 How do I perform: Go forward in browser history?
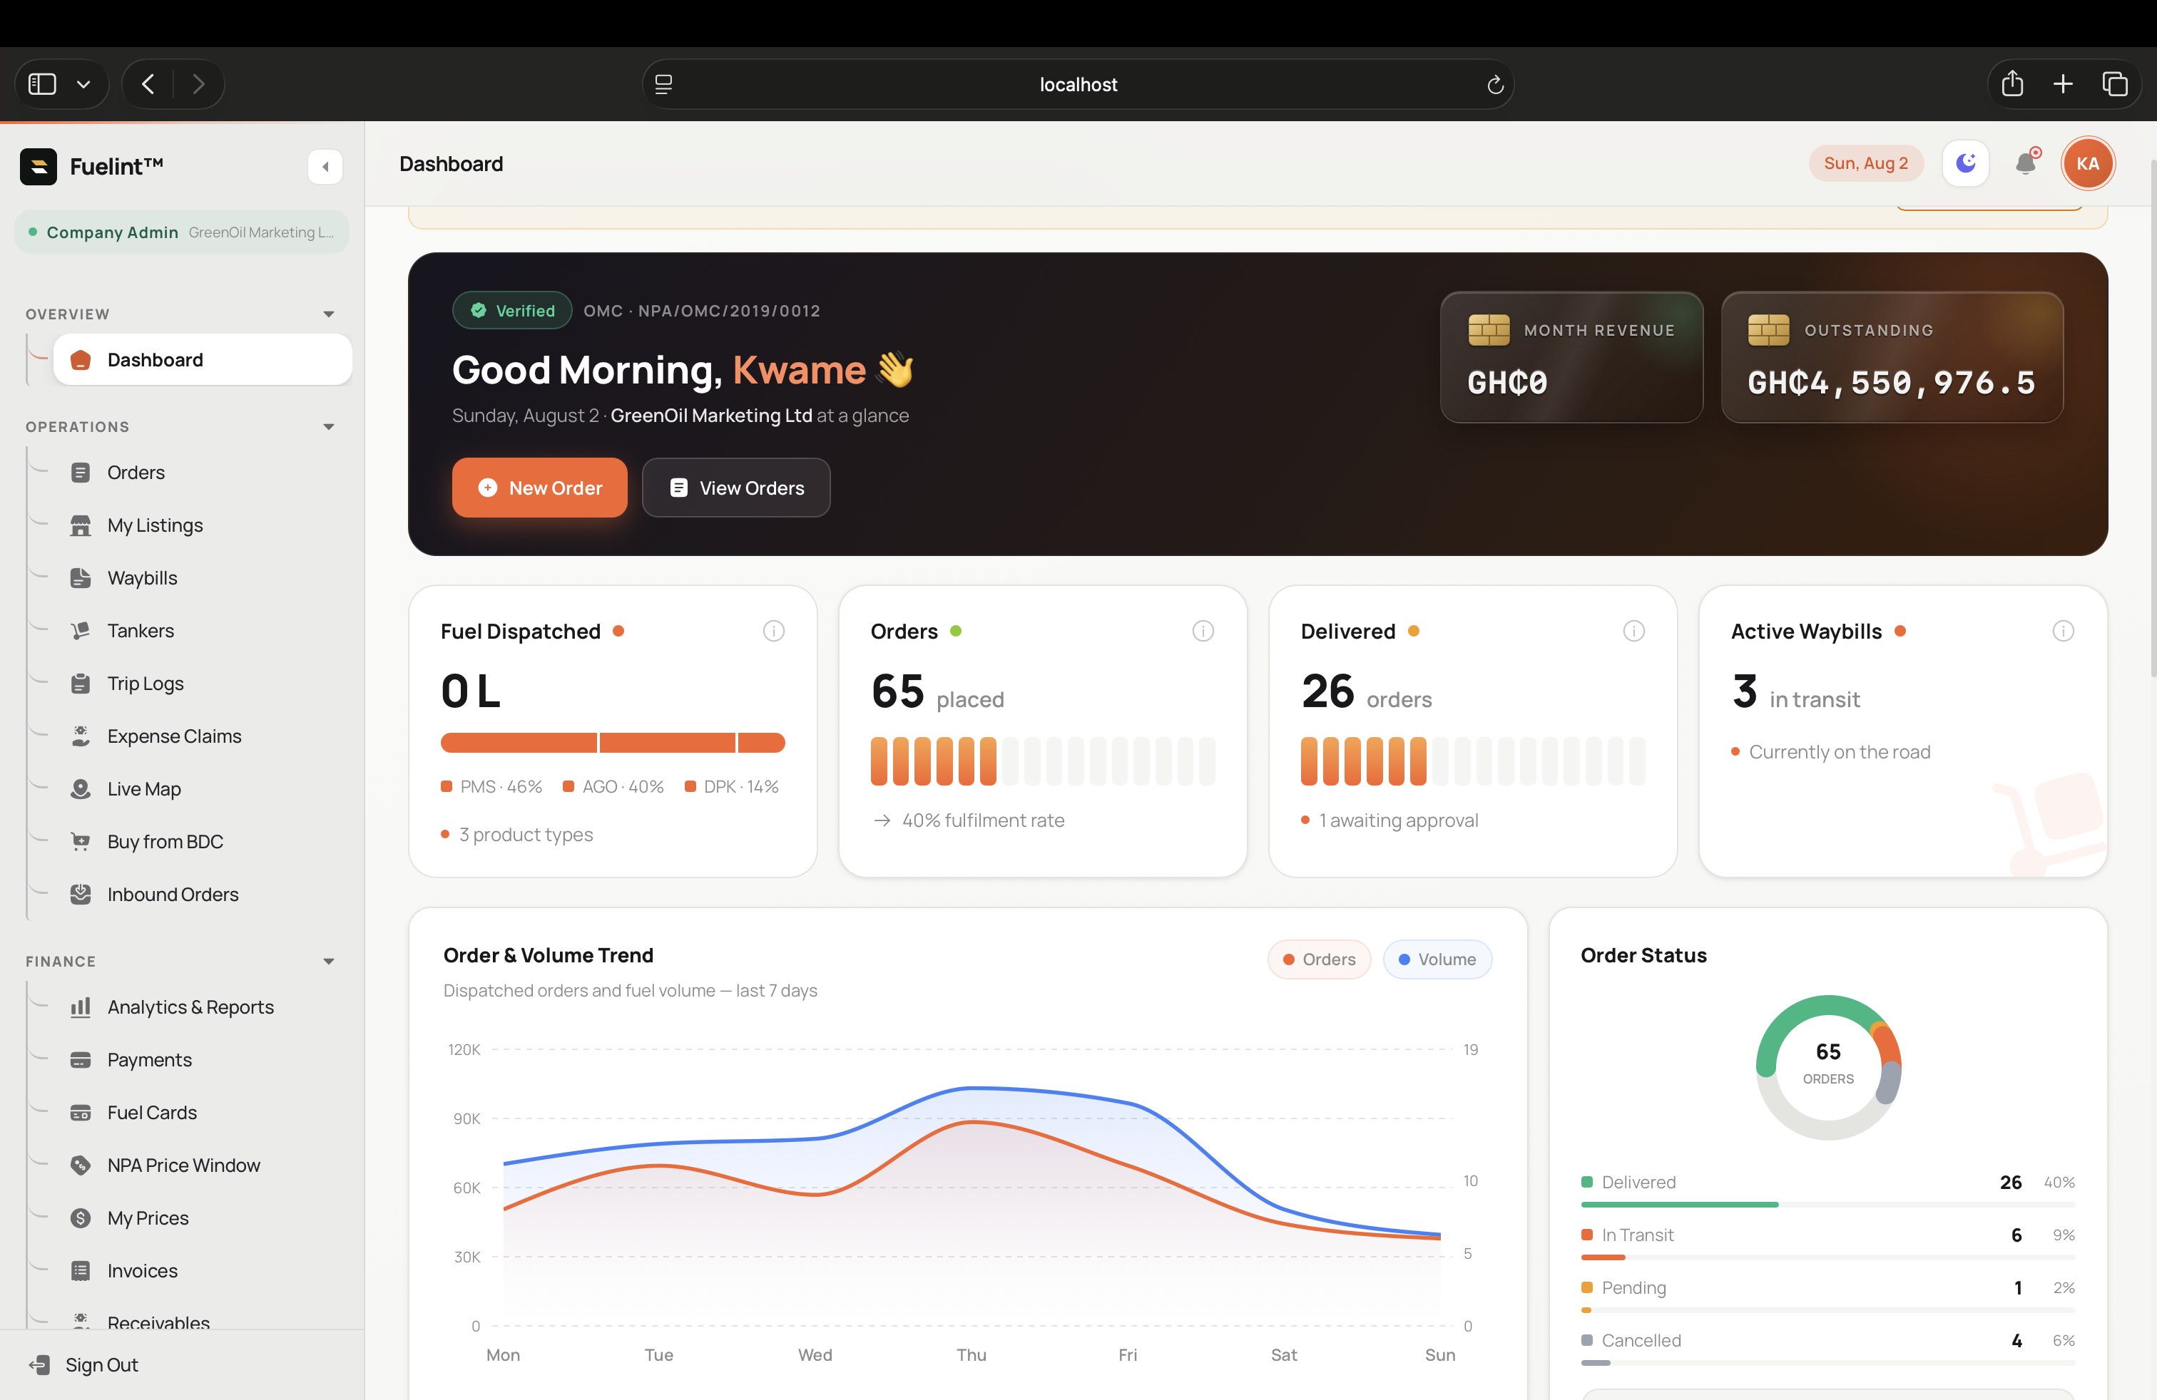click(198, 84)
